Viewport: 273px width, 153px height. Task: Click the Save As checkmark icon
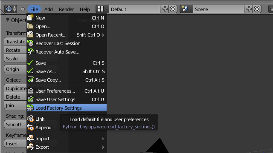coord(30,71)
